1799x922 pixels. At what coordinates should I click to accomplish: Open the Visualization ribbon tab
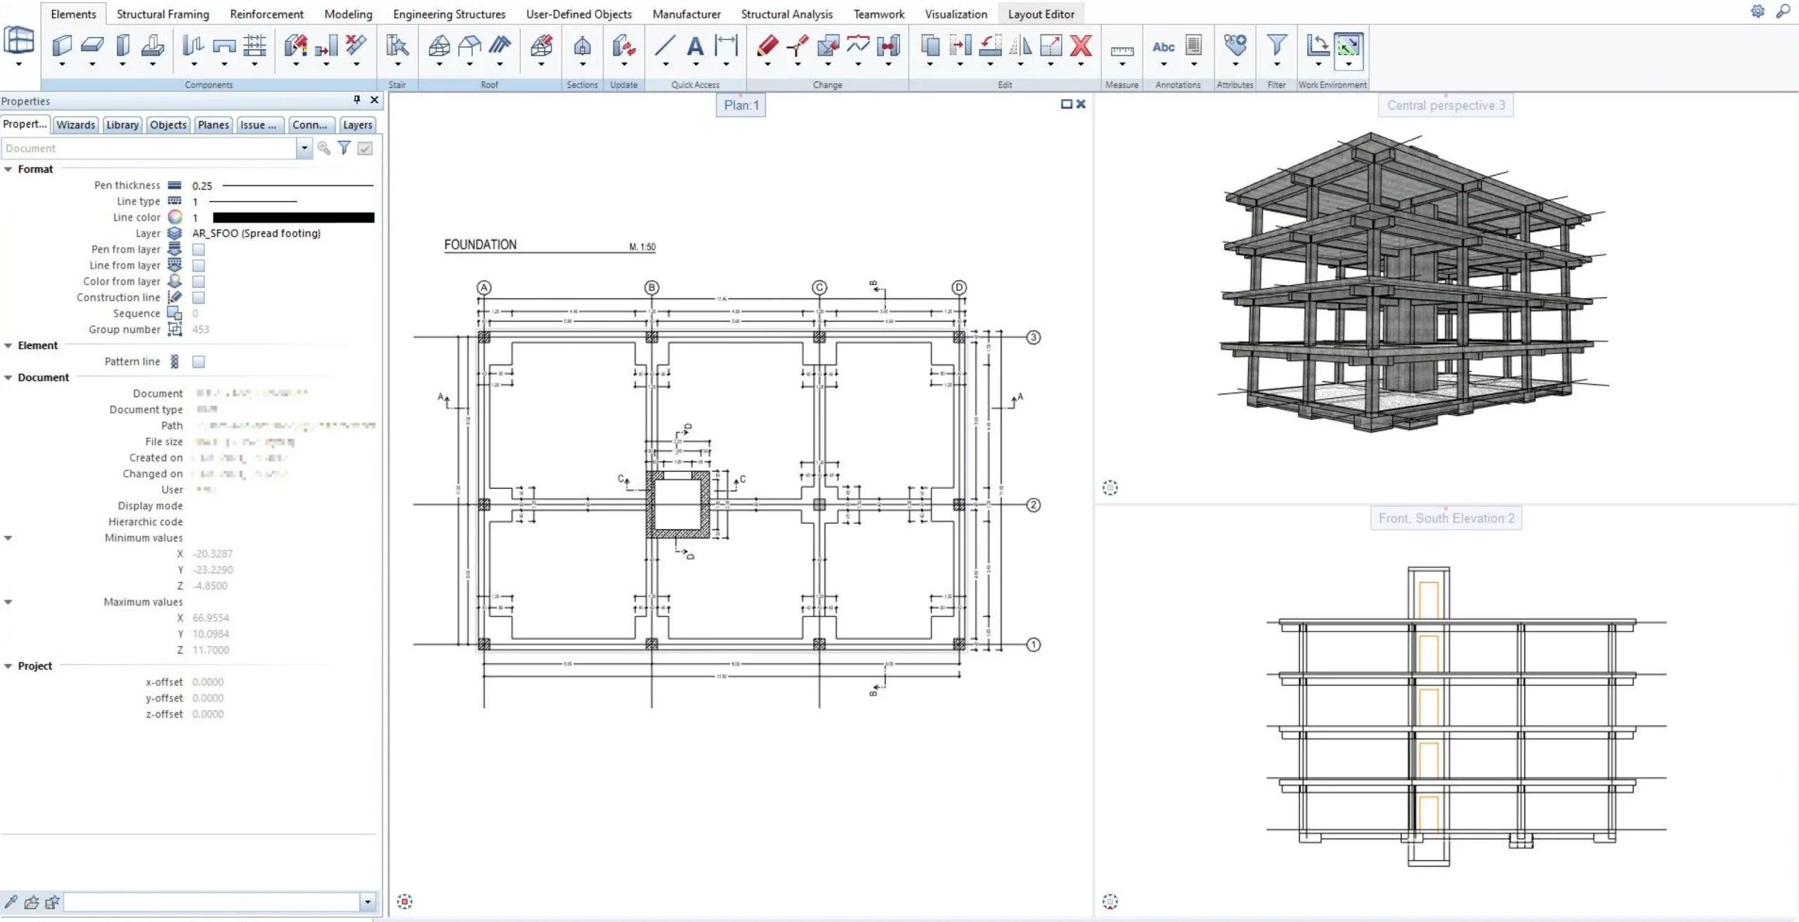pyautogui.click(x=956, y=14)
